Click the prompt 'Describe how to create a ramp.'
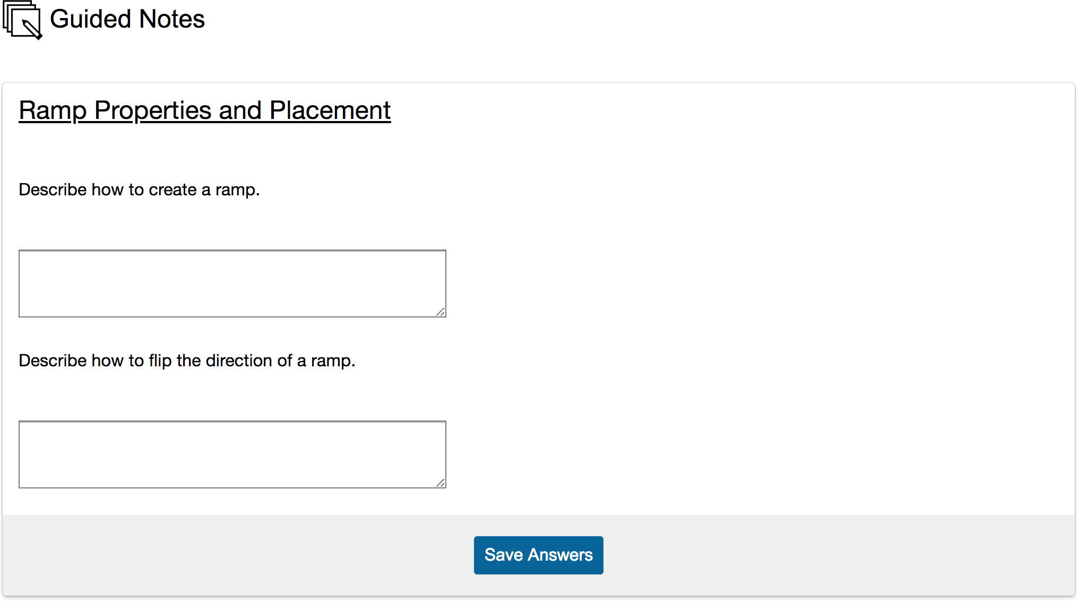The height and width of the screenshot is (601, 1078). pyautogui.click(x=139, y=190)
